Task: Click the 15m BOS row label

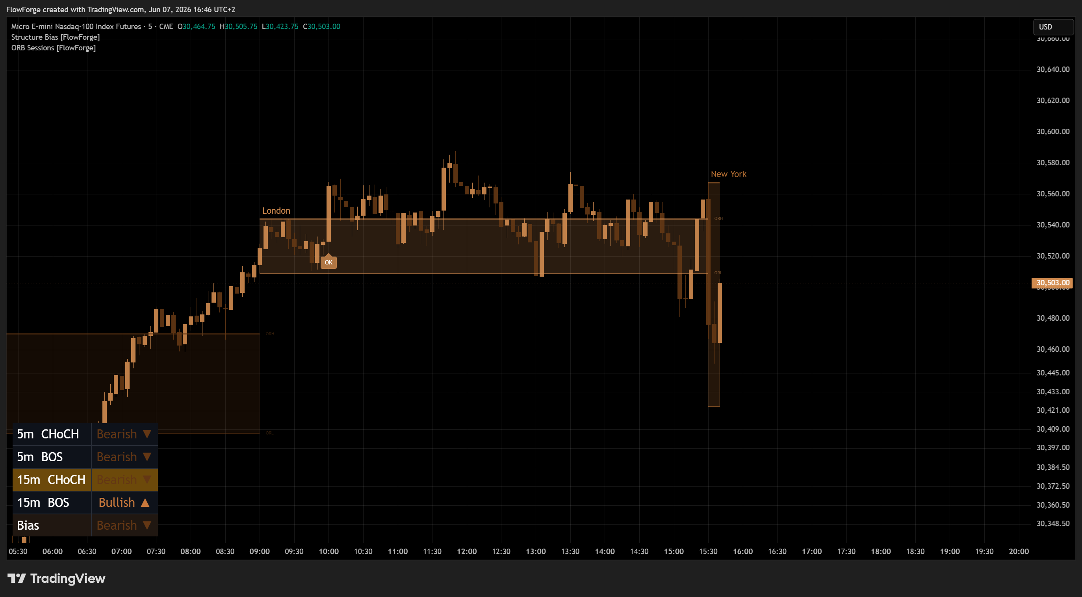Action: click(52, 502)
